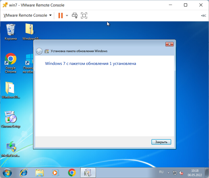The width and height of the screenshot is (209, 178).
Task: Pause the virtual machine with the orange button
Action: (61, 15)
